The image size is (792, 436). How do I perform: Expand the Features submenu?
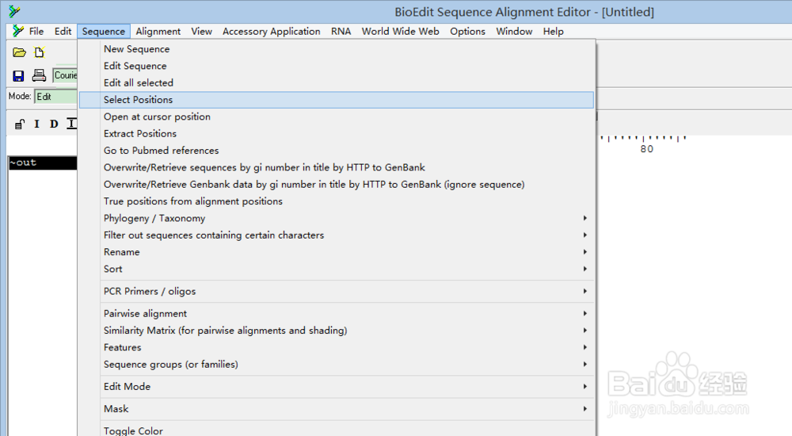coord(337,347)
